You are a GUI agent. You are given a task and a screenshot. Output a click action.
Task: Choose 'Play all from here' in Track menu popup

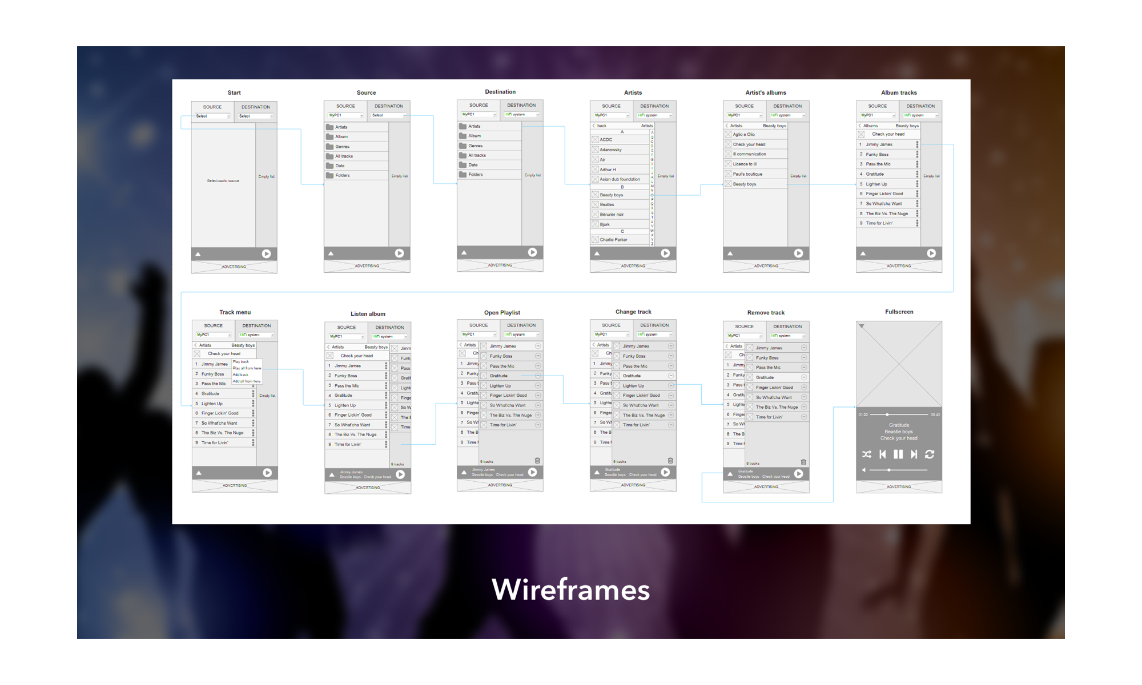coord(247,368)
